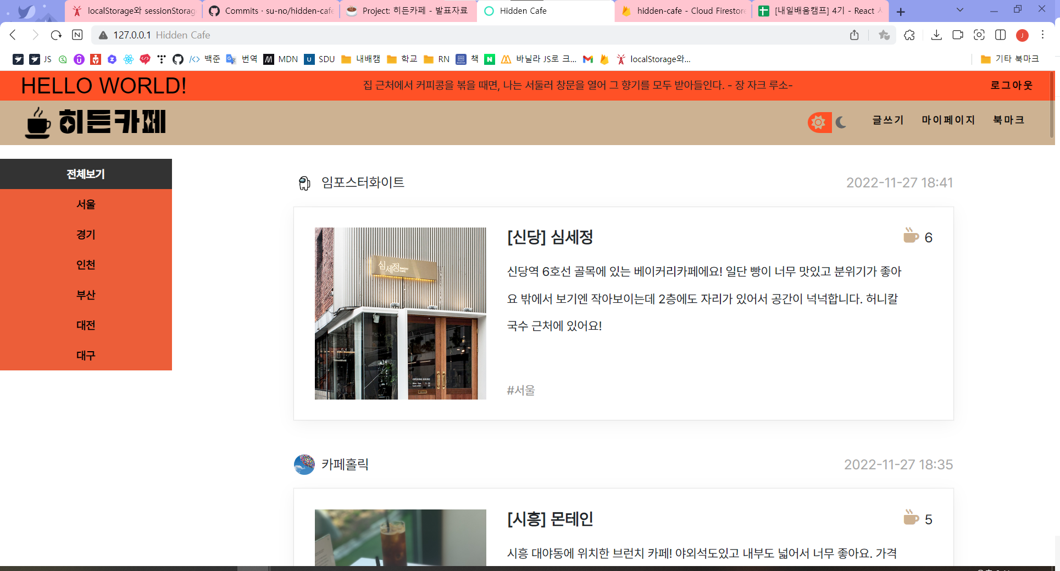Open the browser downloads icon

point(936,35)
